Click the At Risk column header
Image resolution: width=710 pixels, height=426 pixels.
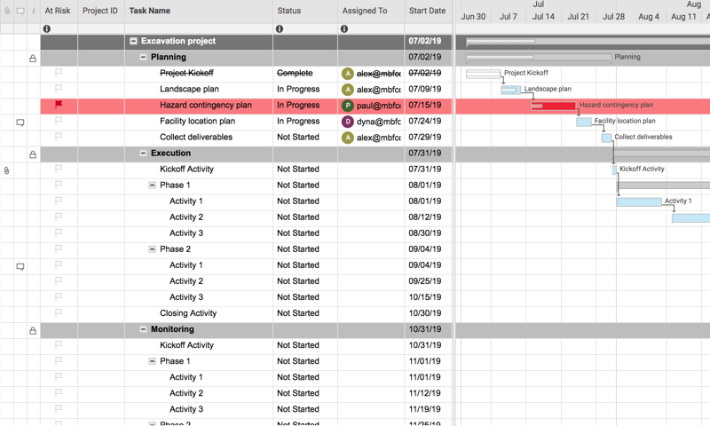point(59,11)
